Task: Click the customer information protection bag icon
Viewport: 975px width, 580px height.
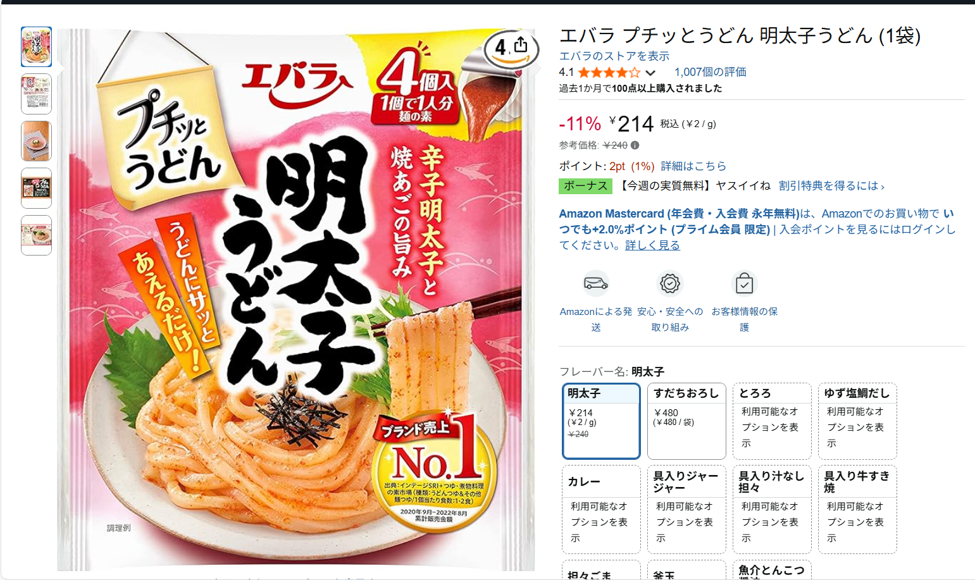Action: 744,283
